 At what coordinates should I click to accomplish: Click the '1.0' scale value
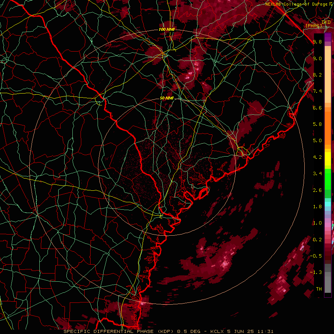[x=317, y=223]
